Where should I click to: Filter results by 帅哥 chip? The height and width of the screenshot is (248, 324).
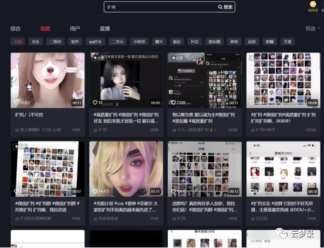coord(234,42)
